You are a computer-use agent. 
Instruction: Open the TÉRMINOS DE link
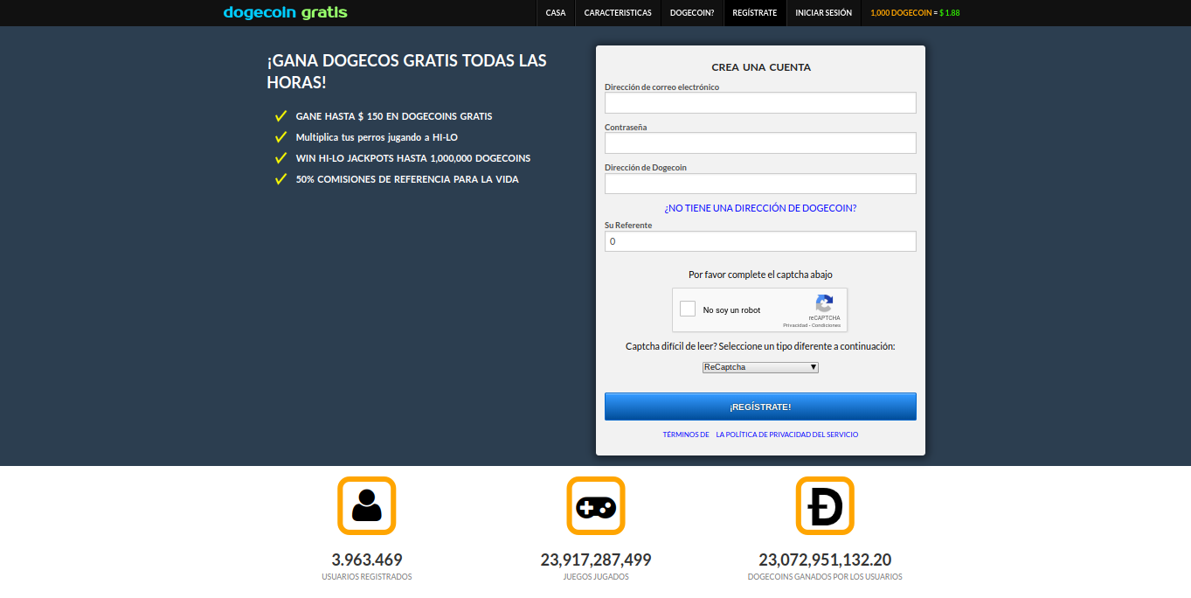[686, 435]
